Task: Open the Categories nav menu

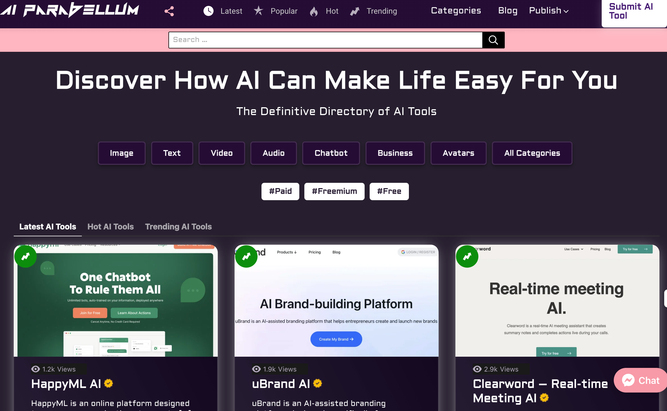Action: pyautogui.click(x=456, y=11)
